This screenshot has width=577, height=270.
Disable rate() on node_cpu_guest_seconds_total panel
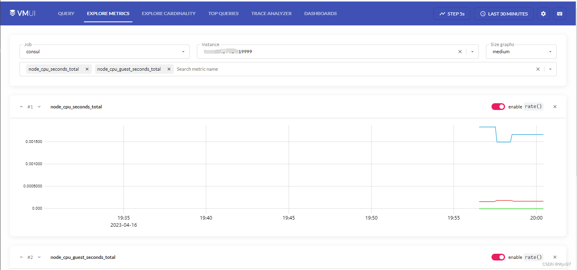(x=498, y=257)
